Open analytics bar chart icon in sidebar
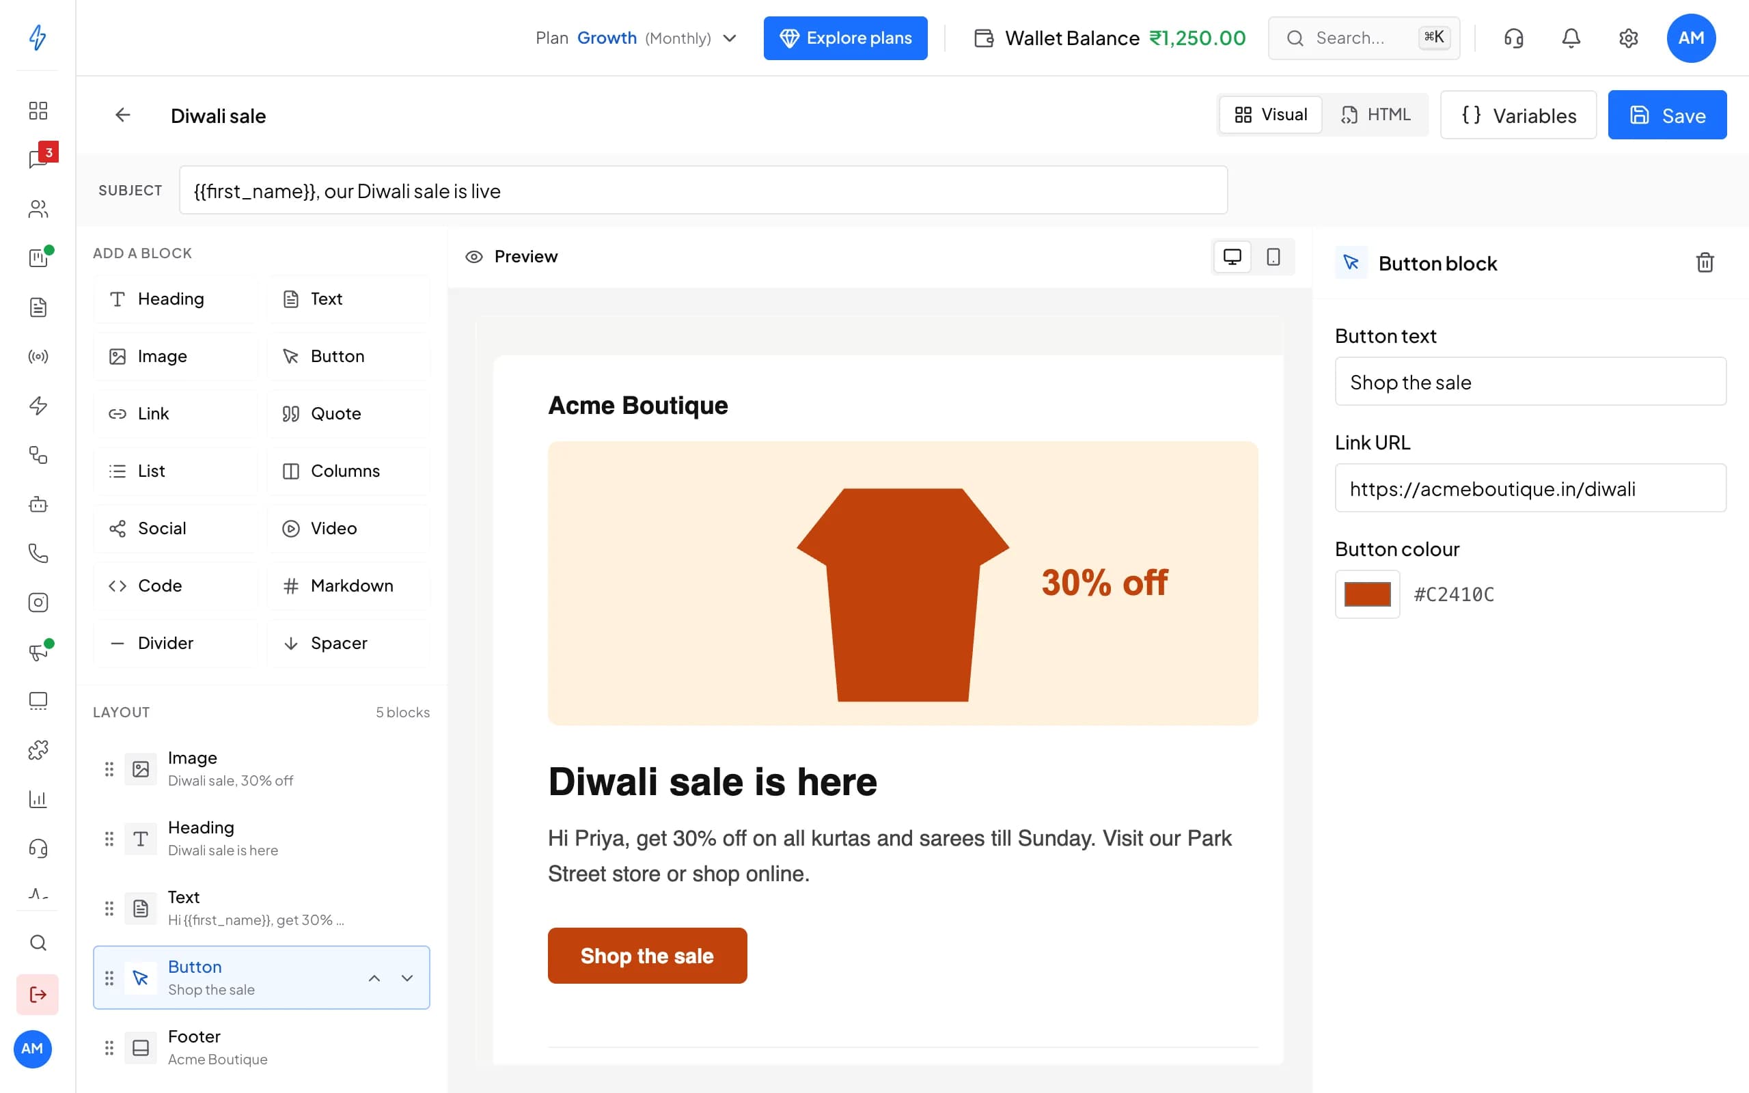 (x=38, y=799)
